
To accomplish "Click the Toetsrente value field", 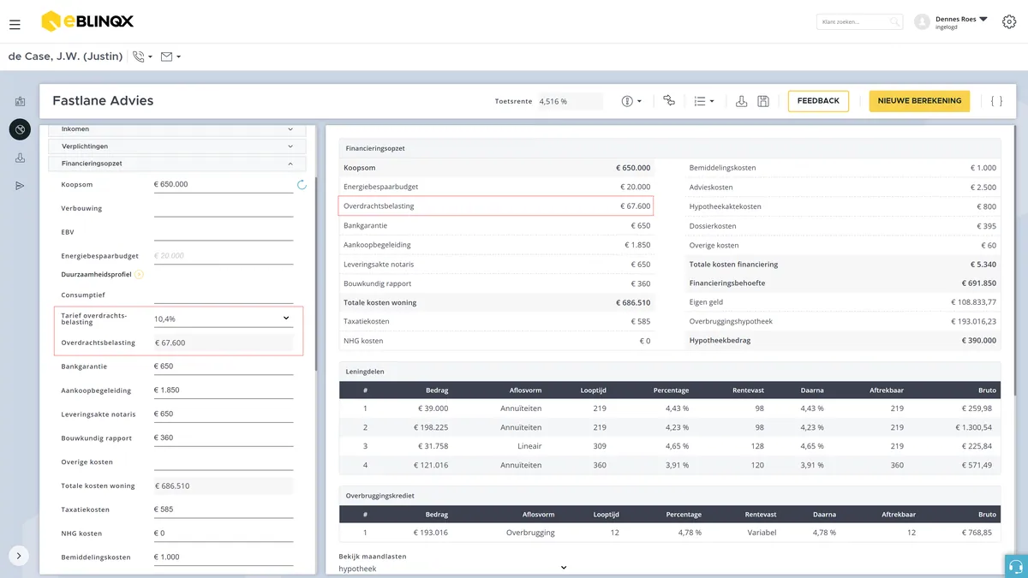I will pyautogui.click(x=571, y=101).
